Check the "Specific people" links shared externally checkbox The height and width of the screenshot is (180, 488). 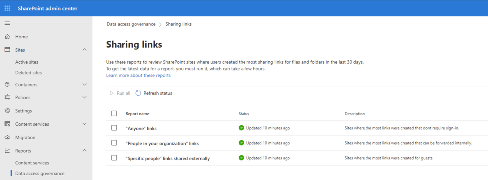[x=114, y=158]
